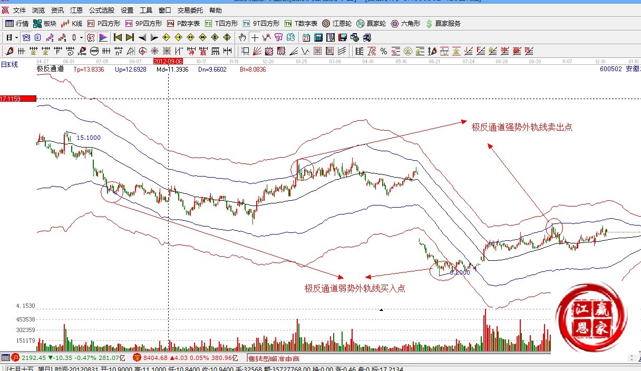Click the red floppy disk save icon
Viewport: 641px width, 371px height.
click(342, 37)
